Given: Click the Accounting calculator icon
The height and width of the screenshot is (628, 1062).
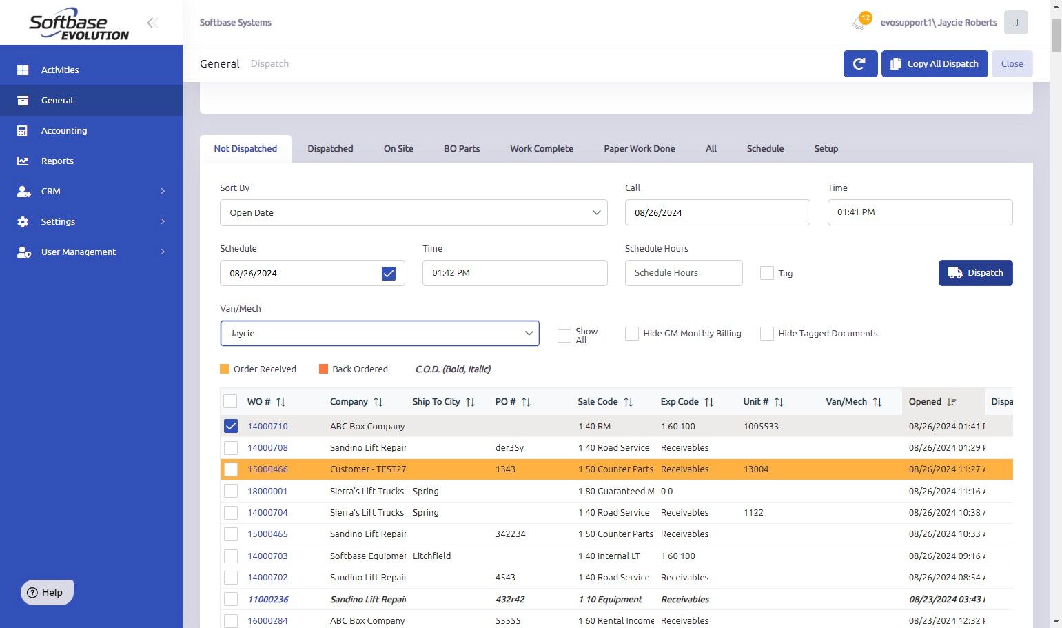Looking at the screenshot, I should tap(23, 131).
